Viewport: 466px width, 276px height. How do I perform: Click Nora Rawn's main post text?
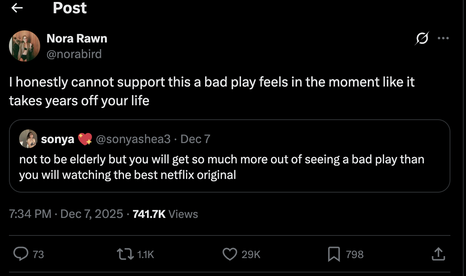[x=212, y=91]
